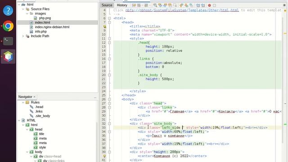Close the Navigator panel tab

tap(34, 97)
